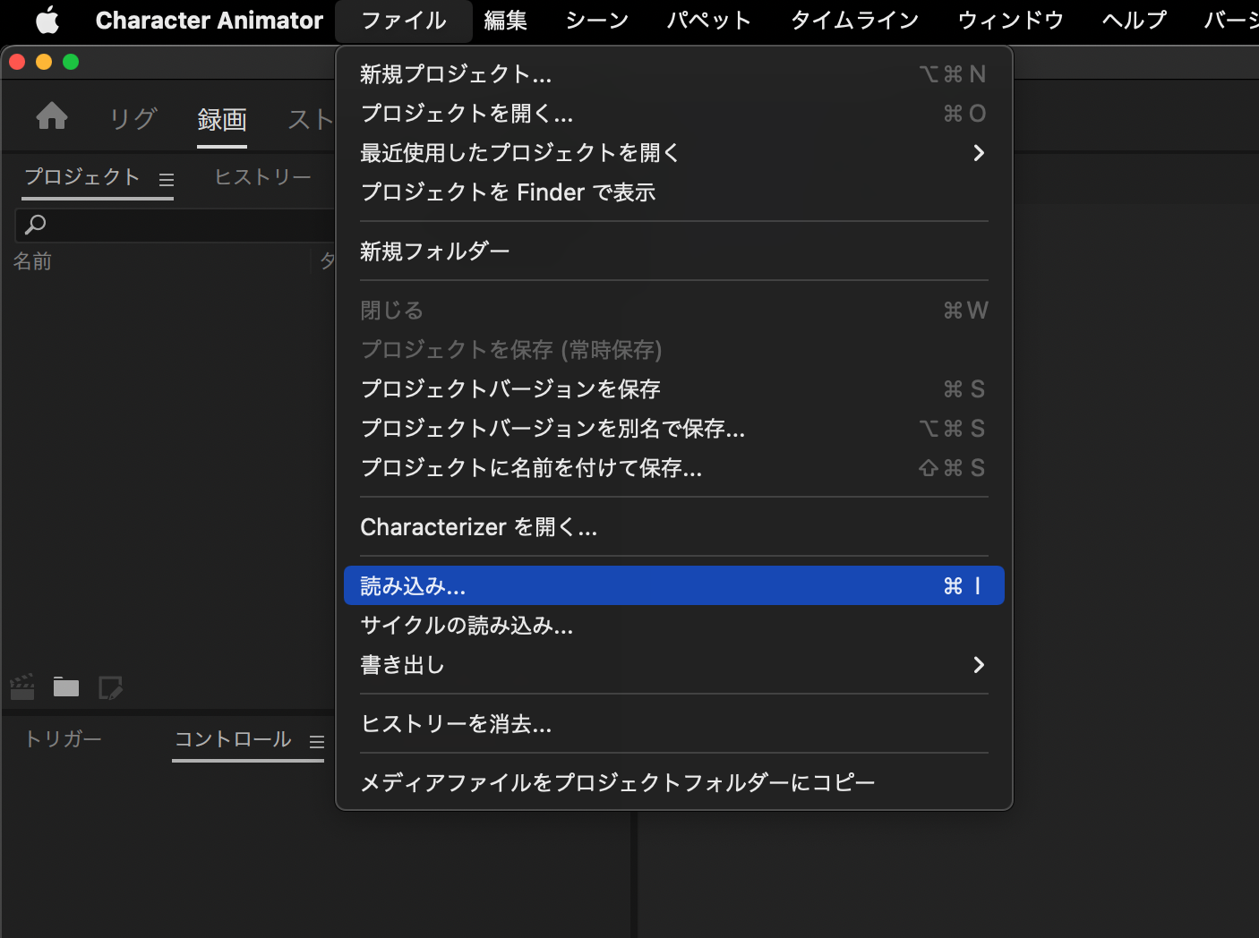Viewport: 1259px width, 938px height.
Task: Open the パペット menu
Action: coord(709,20)
